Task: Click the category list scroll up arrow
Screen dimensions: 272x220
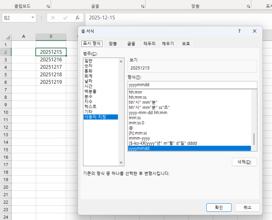Action: pos(121,61)
